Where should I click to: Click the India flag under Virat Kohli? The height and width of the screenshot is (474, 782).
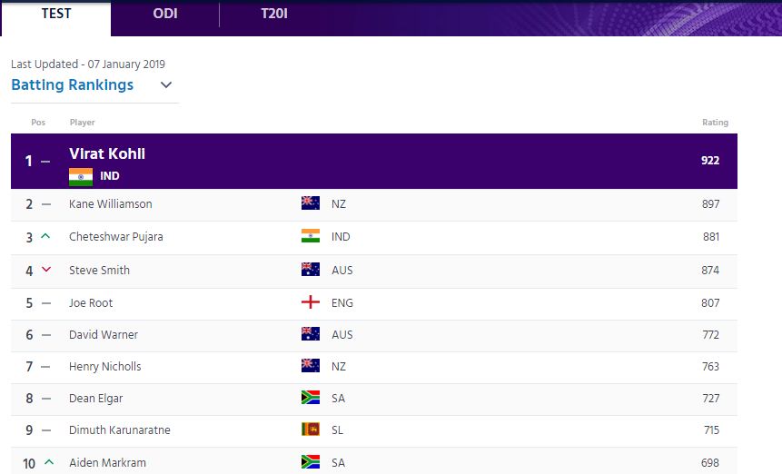tap(81, 176)
